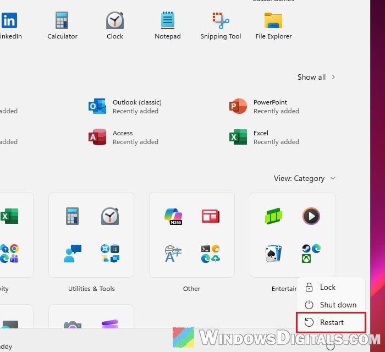Open the purple Clipchamp icon
Screen dimensions: 385x352
[x=110, y=324]
